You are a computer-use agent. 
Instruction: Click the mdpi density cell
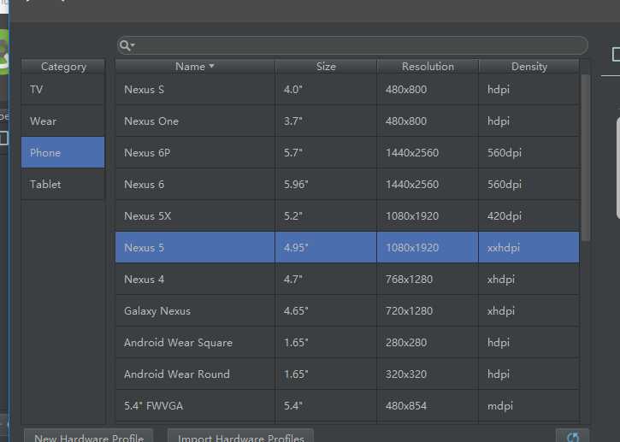pos(529,405)
